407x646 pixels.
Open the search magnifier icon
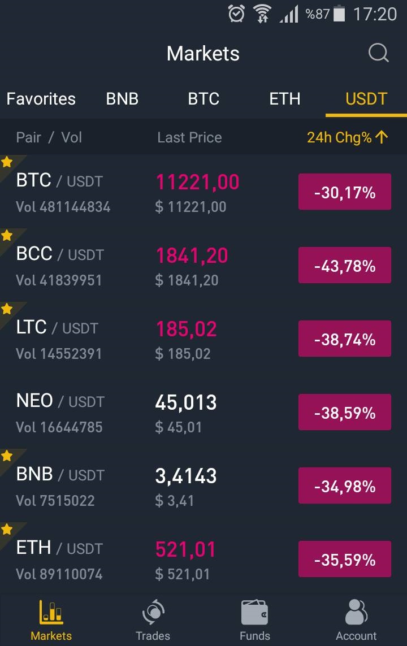click(x=379, y=53)
